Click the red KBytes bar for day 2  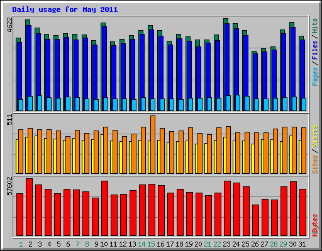(x=29, y=207)
